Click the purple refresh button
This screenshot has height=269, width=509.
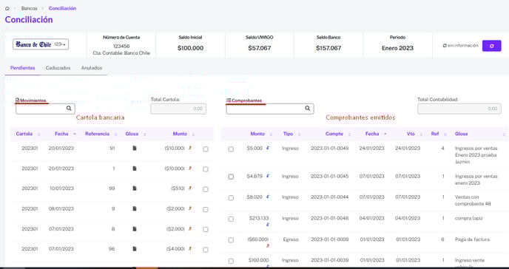tap(491, 46)
